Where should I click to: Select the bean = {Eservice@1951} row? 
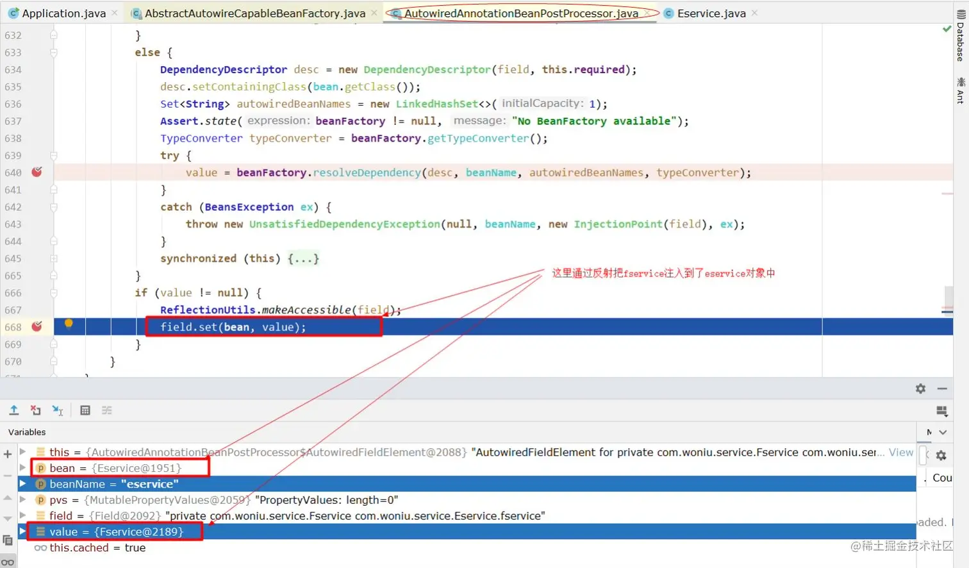click(467, 468)
